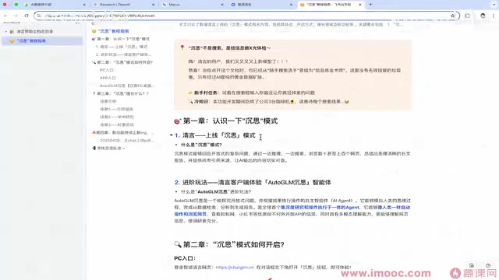The image size is (499, 280).
Task: Click document heading 第二章："沉思"模式如何开启?
Action: click(x=234, y=244)
